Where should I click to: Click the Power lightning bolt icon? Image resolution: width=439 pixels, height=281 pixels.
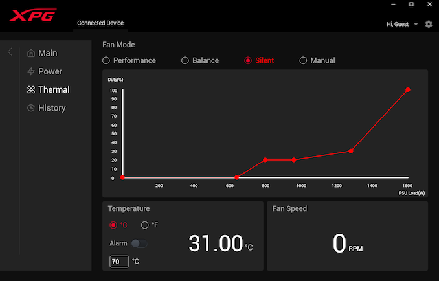pos(30,71)
